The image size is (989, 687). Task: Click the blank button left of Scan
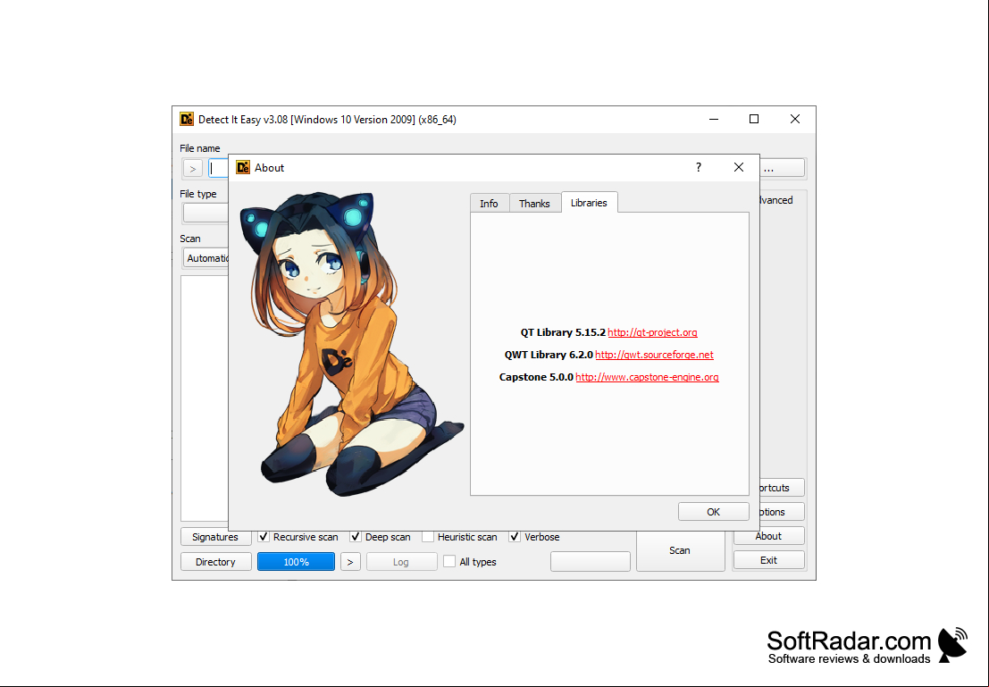(591, 561)
